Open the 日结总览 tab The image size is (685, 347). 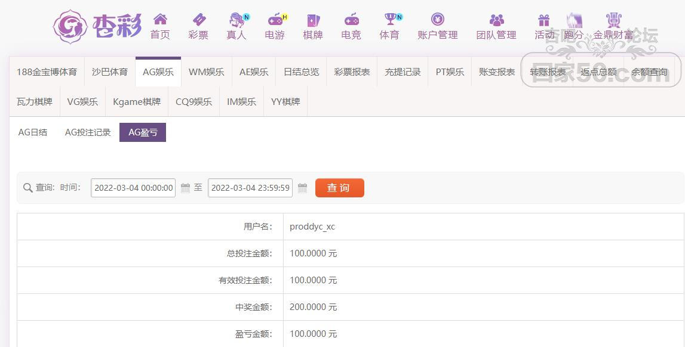click(x=302, y=72)
